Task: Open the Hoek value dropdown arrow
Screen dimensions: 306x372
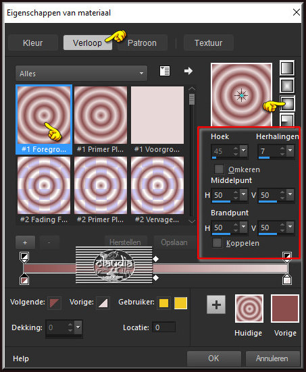Action: pos(244,151)
